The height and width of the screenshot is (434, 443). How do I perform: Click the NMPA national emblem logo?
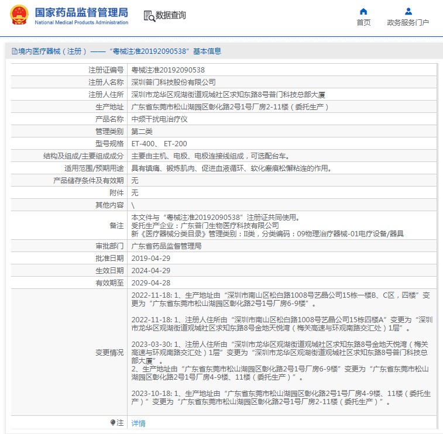pyautogui.click(x=19, y=15)
